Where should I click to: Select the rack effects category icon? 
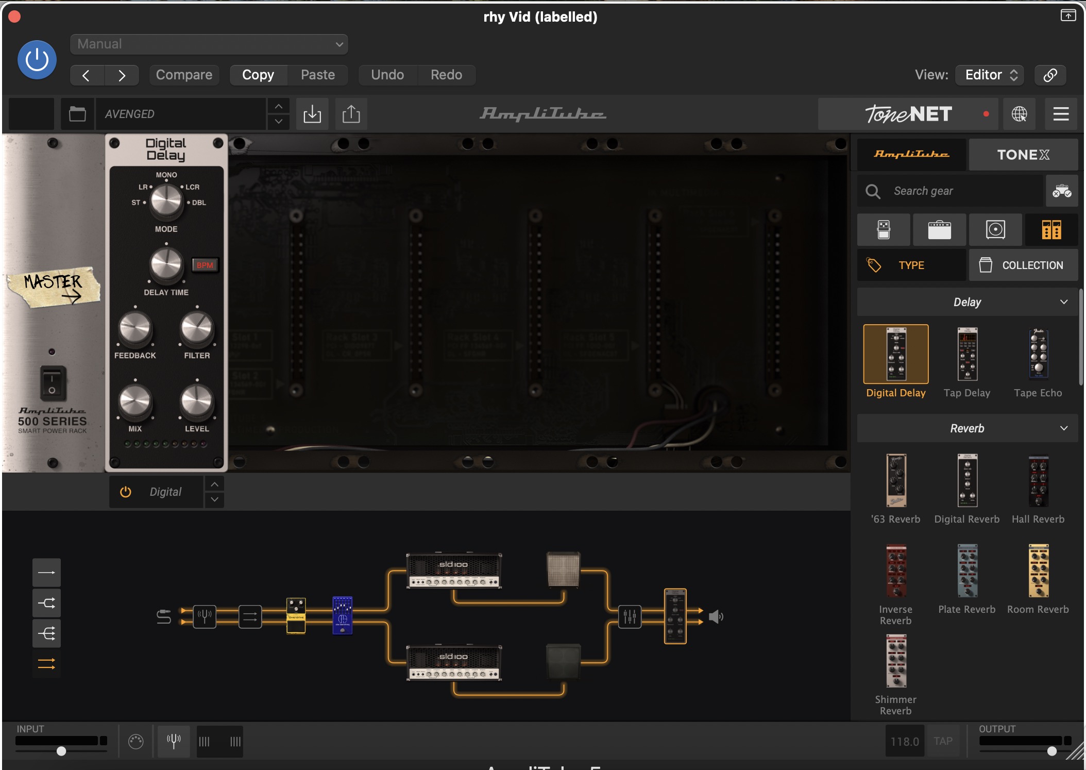1051,229
